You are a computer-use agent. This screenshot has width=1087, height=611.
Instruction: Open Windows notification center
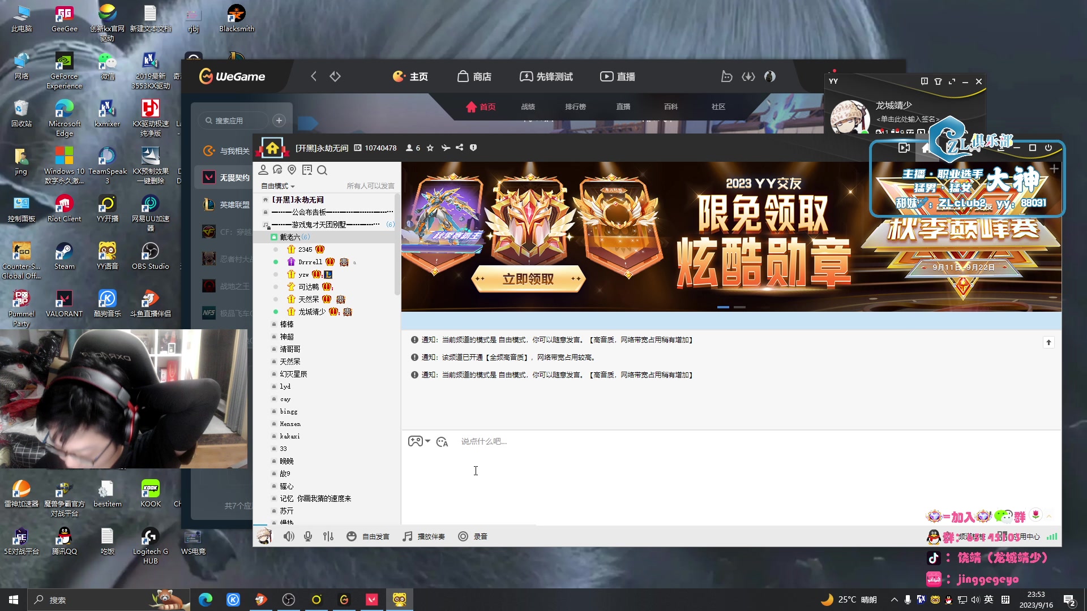1069,600
